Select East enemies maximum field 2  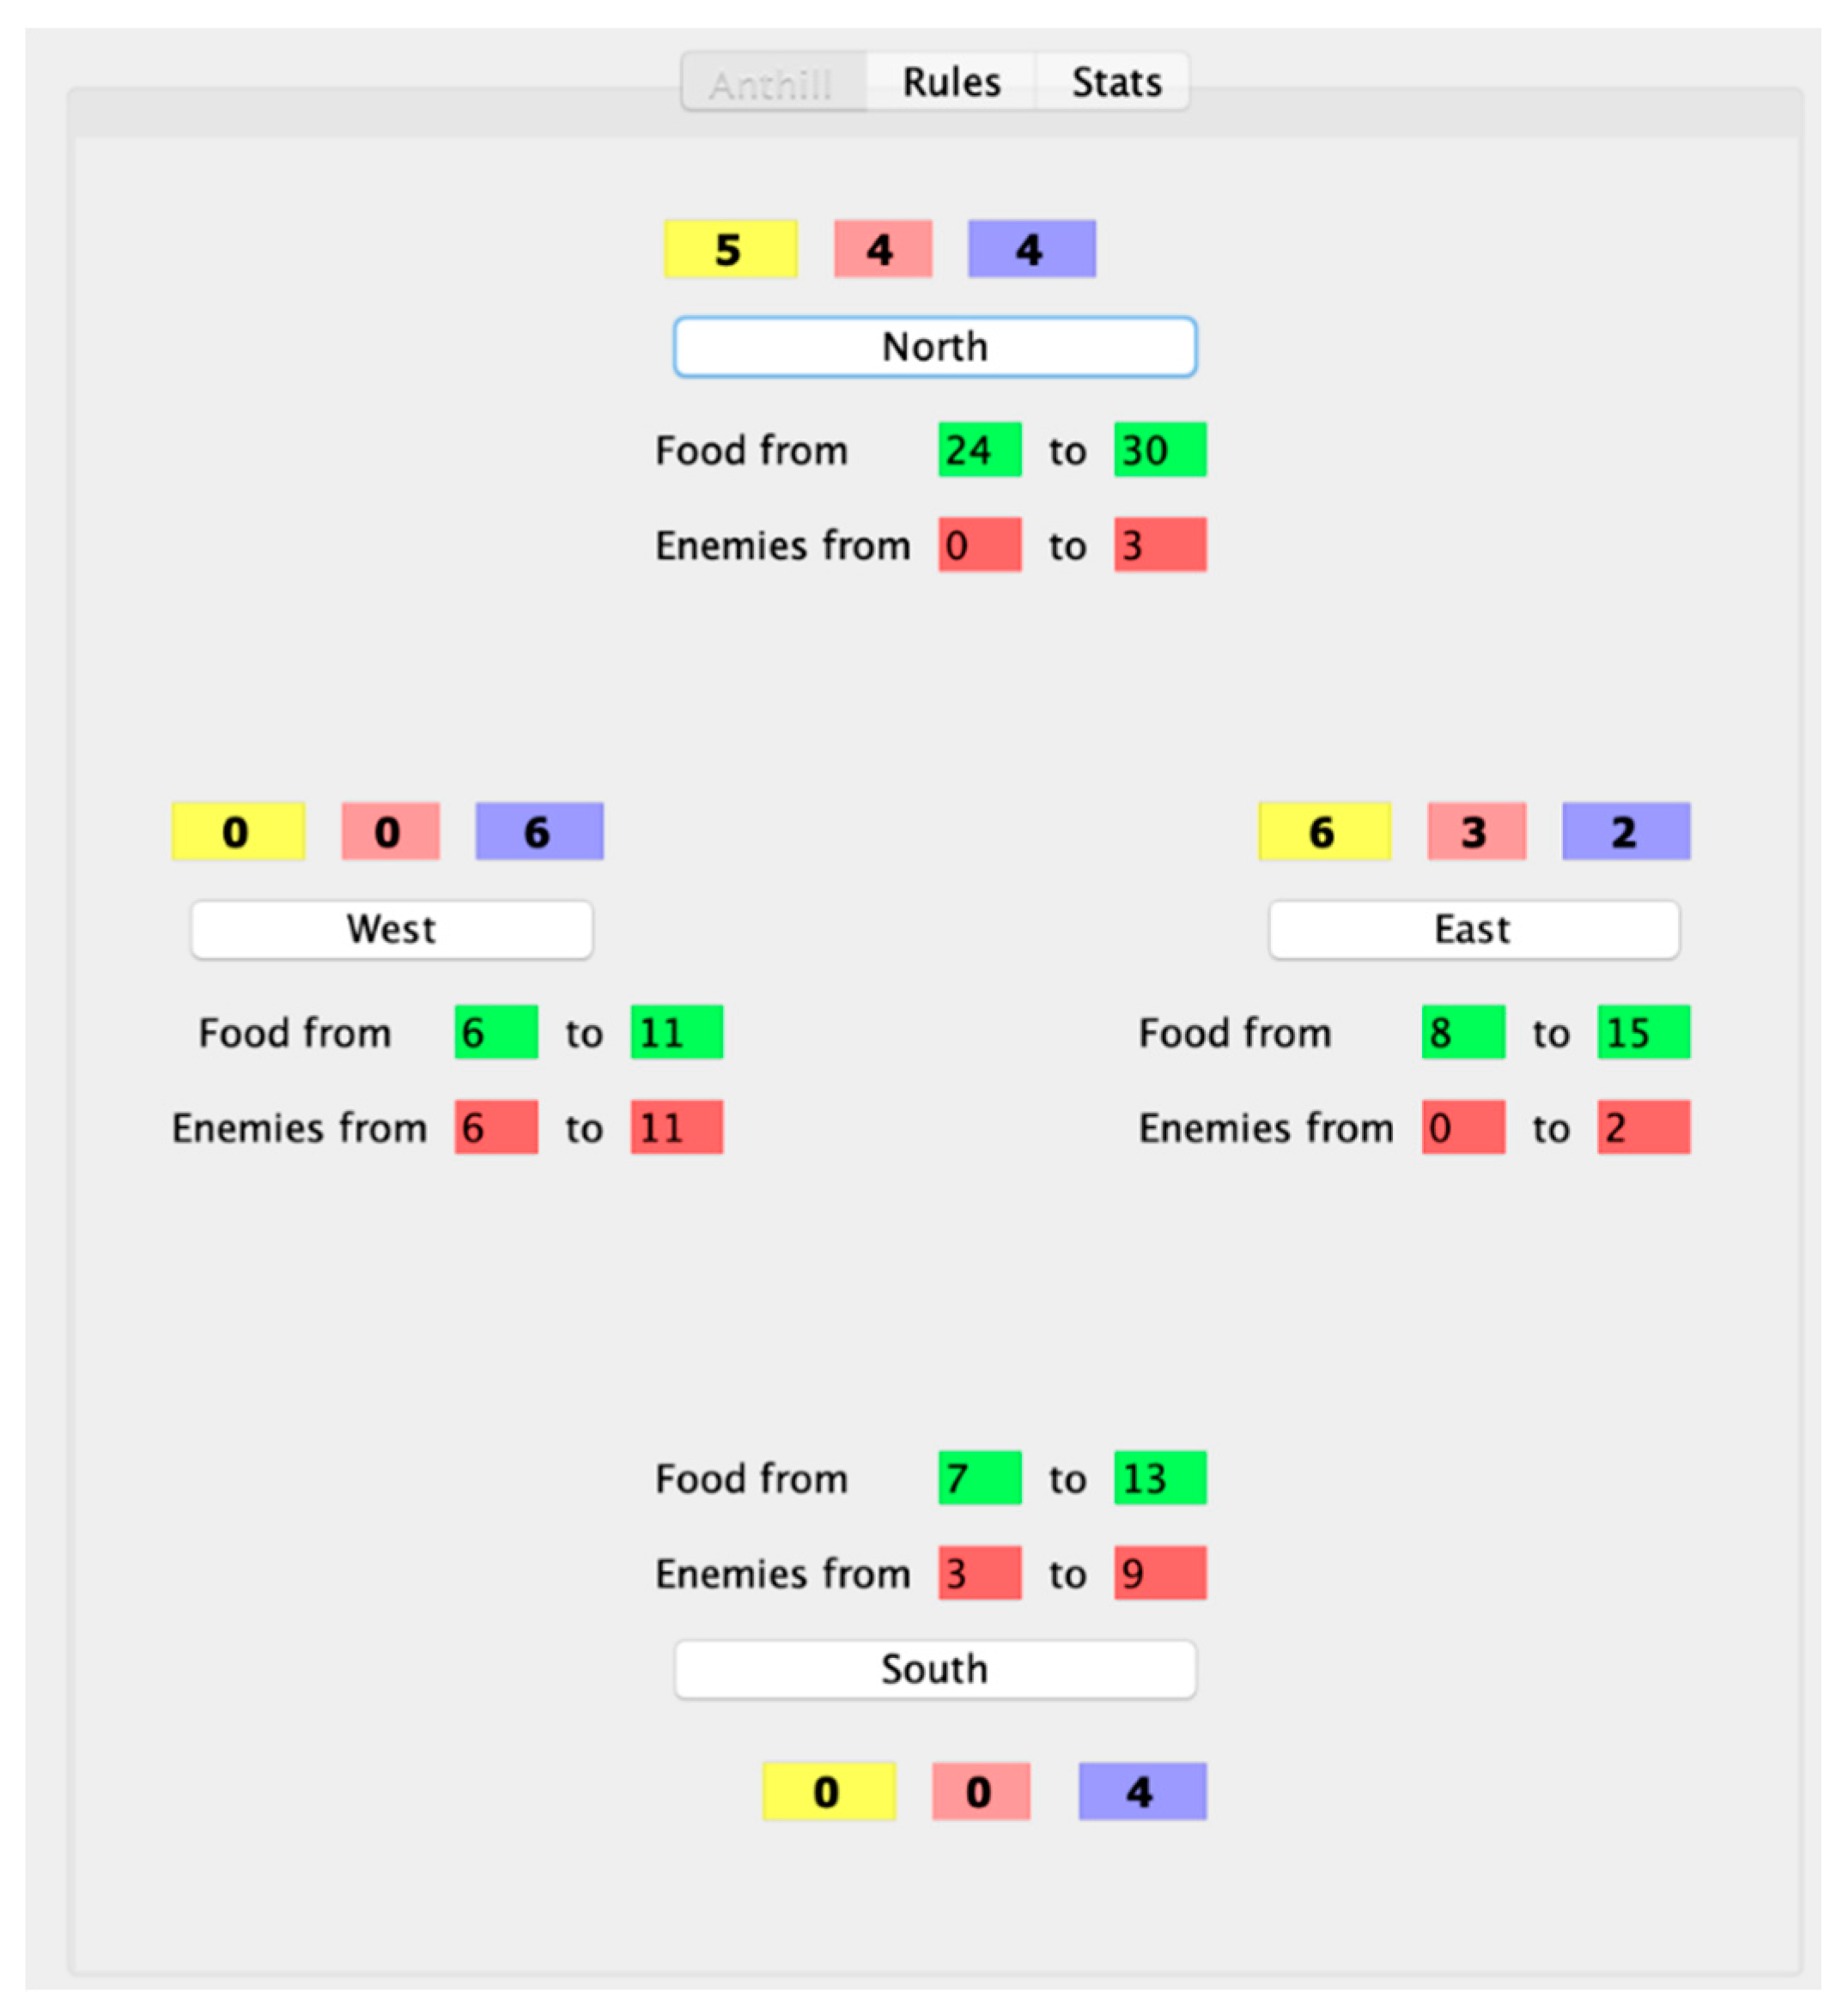click(x=1643, y=1127)
